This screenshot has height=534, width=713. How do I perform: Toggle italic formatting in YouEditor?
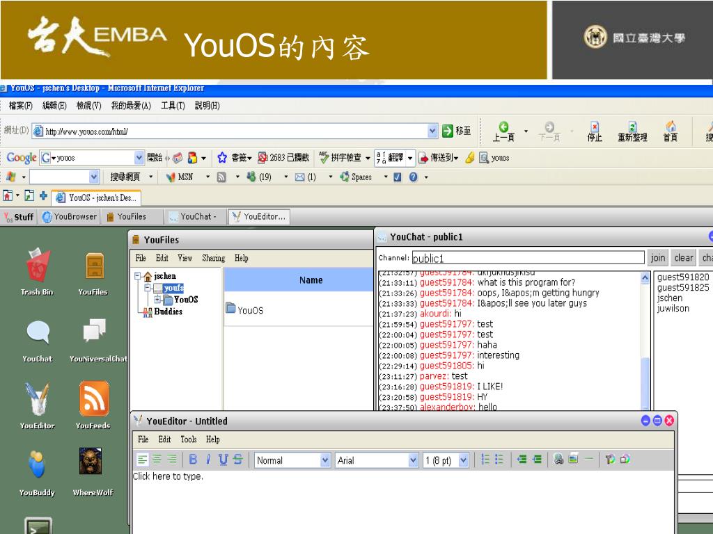click(x=207, y=460)
